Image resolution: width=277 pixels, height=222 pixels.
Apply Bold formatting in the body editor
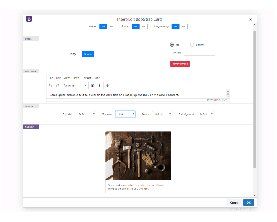tap(92, 85)
